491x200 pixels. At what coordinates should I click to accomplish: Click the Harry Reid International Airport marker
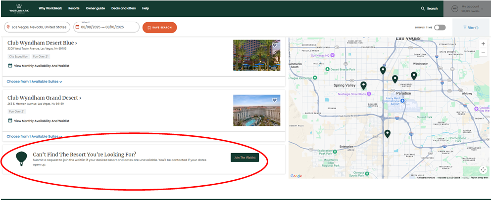point(403,101)
